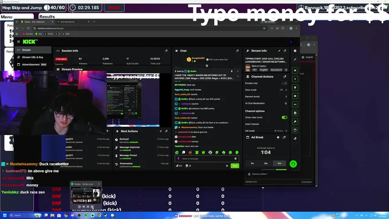
Task: Click the Send a message field
Action: (x=207, y=159)
